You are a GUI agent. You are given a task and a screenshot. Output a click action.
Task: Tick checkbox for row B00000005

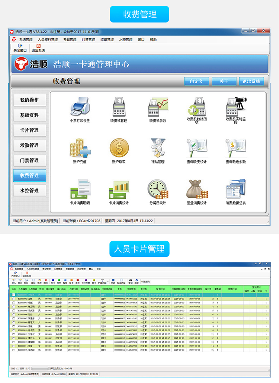pyautogui.click(x=13, y=311)
